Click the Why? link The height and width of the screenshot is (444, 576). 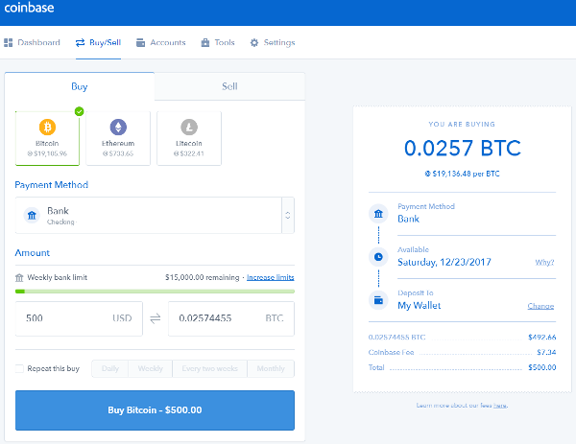tap(544, 263)
